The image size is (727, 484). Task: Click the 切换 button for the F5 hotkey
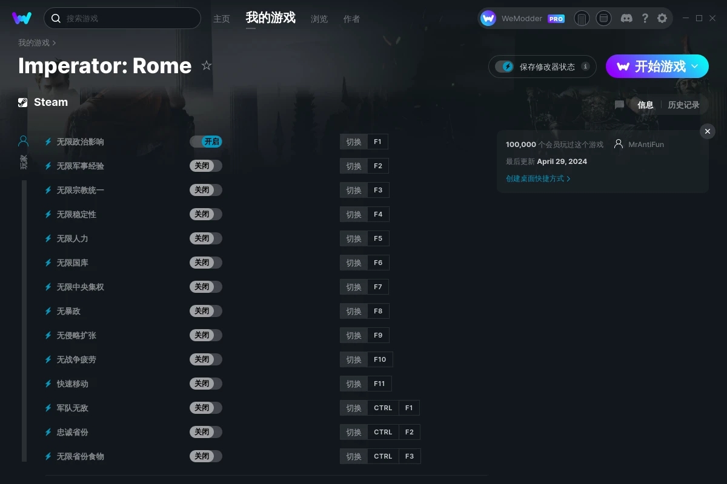(x=354, y=238)
